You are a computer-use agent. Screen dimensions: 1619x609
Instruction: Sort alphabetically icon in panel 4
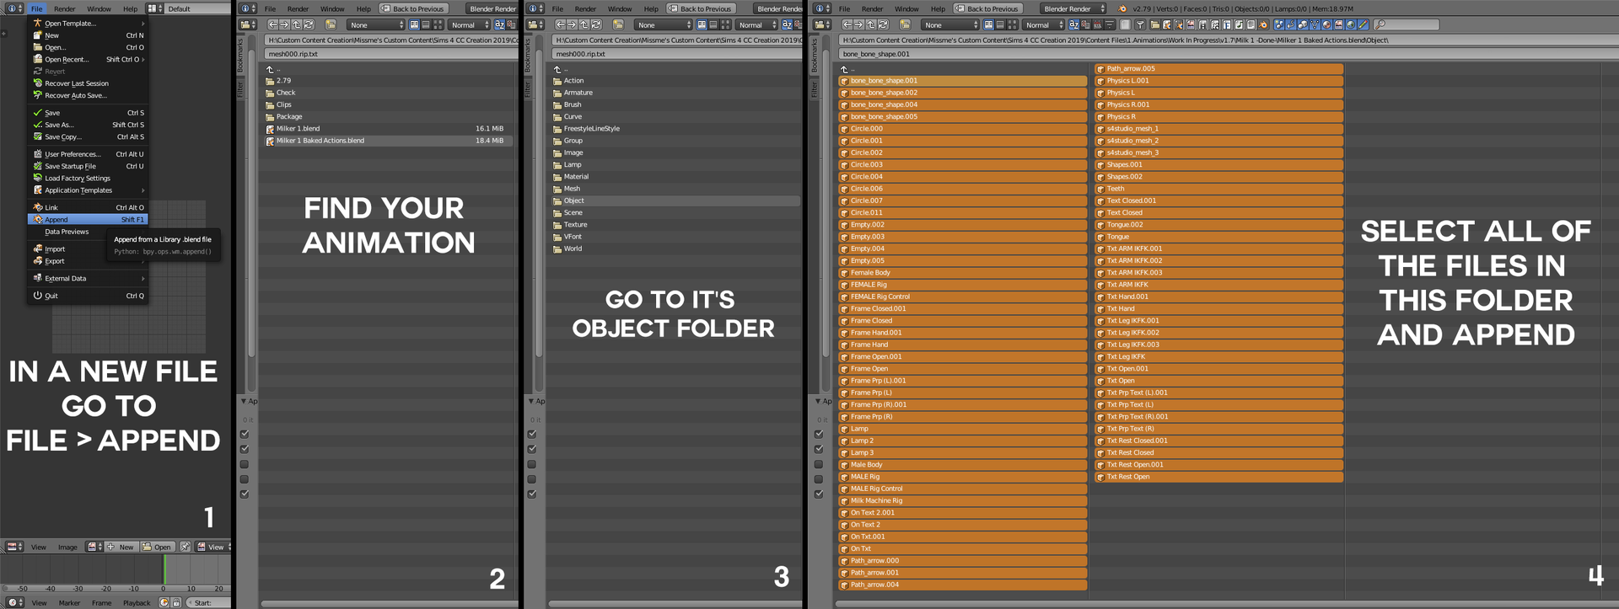coord(1074,24)
